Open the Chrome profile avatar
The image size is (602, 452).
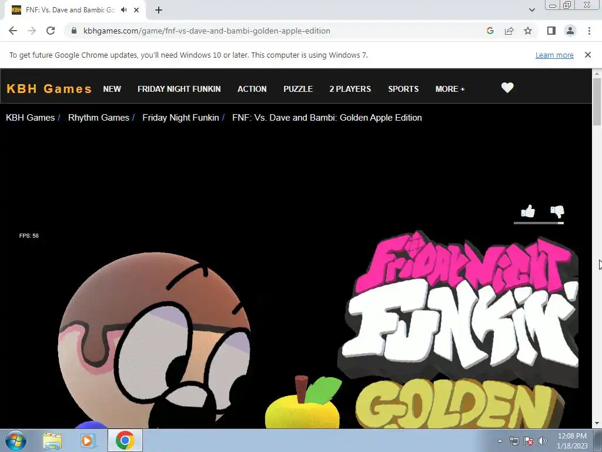(570, 31)
